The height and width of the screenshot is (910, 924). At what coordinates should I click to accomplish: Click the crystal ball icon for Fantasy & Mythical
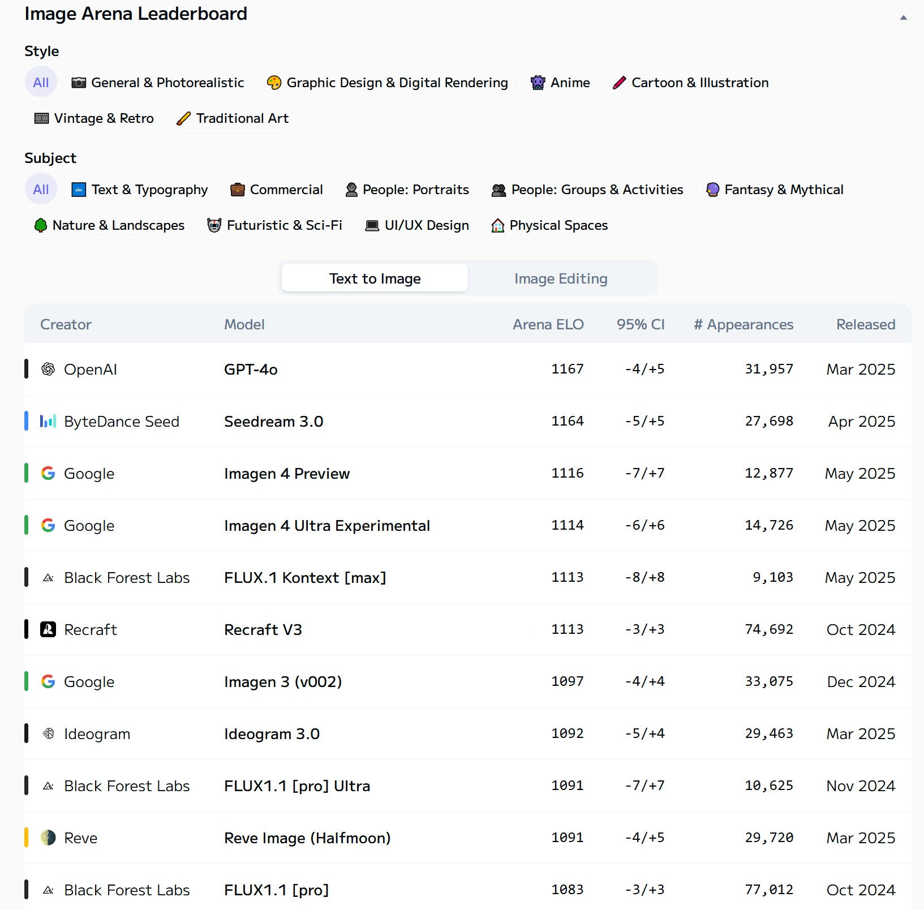713,190
